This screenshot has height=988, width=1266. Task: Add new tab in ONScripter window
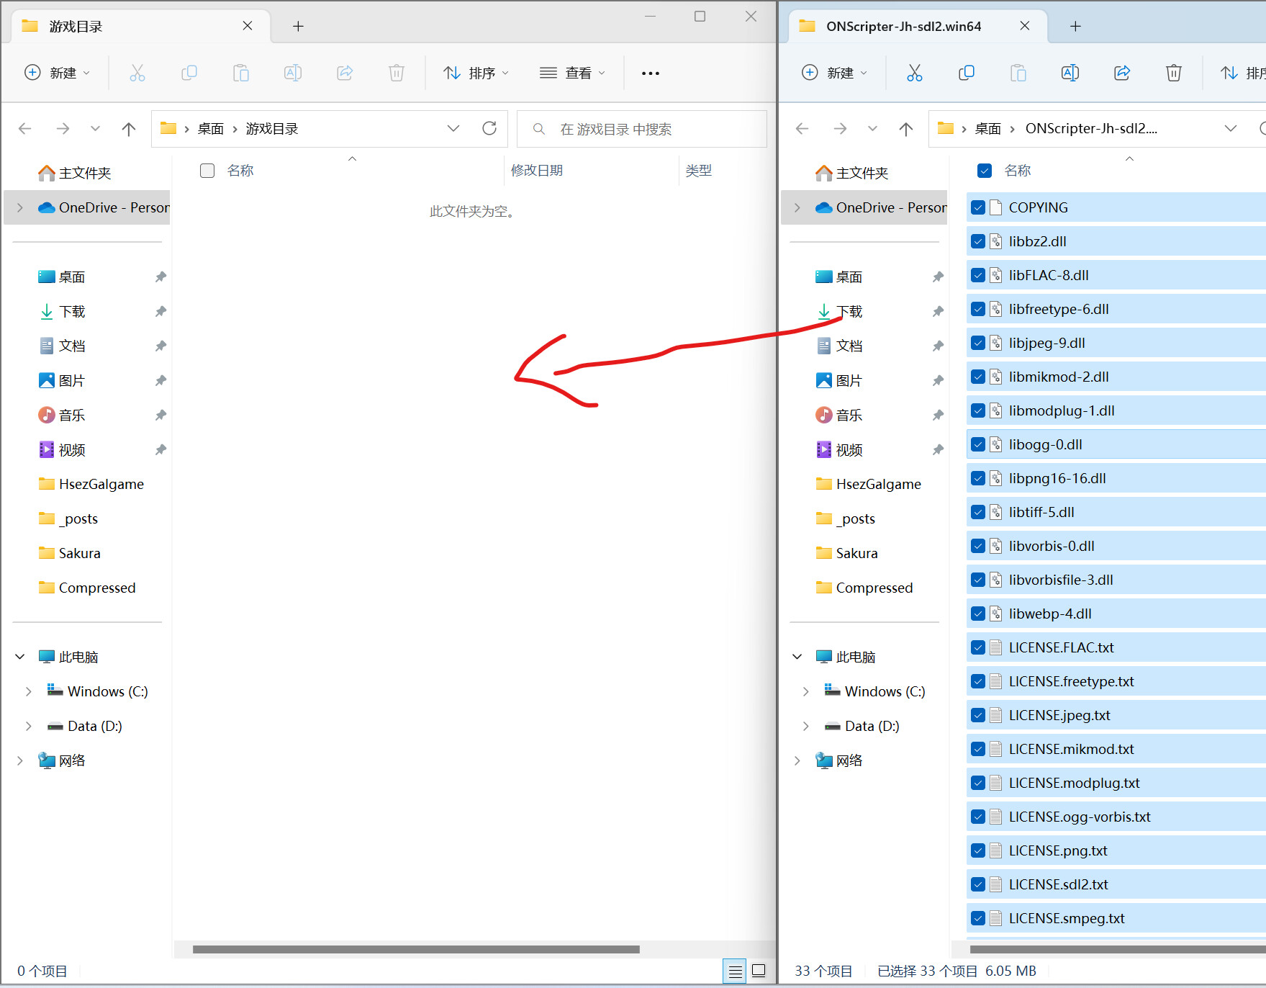click(x=1075, y=27)
